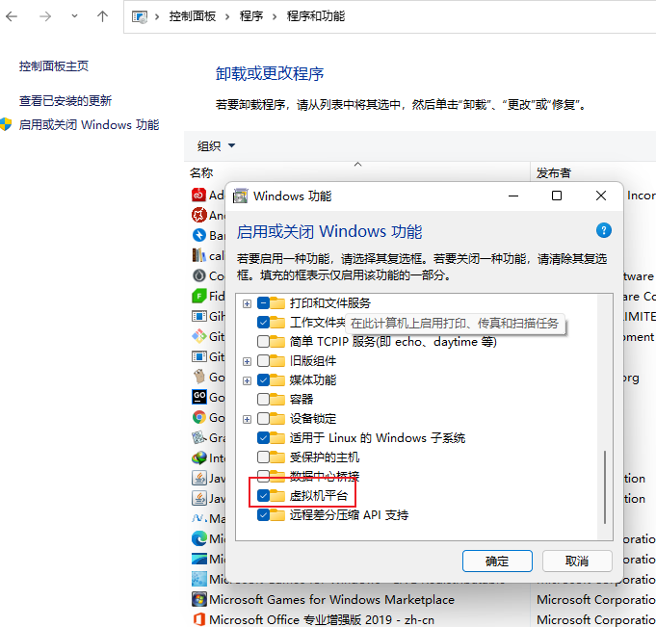
Task: Click the control panel icon in address bar
Action: pyautogui.click(x=140, y=16)
